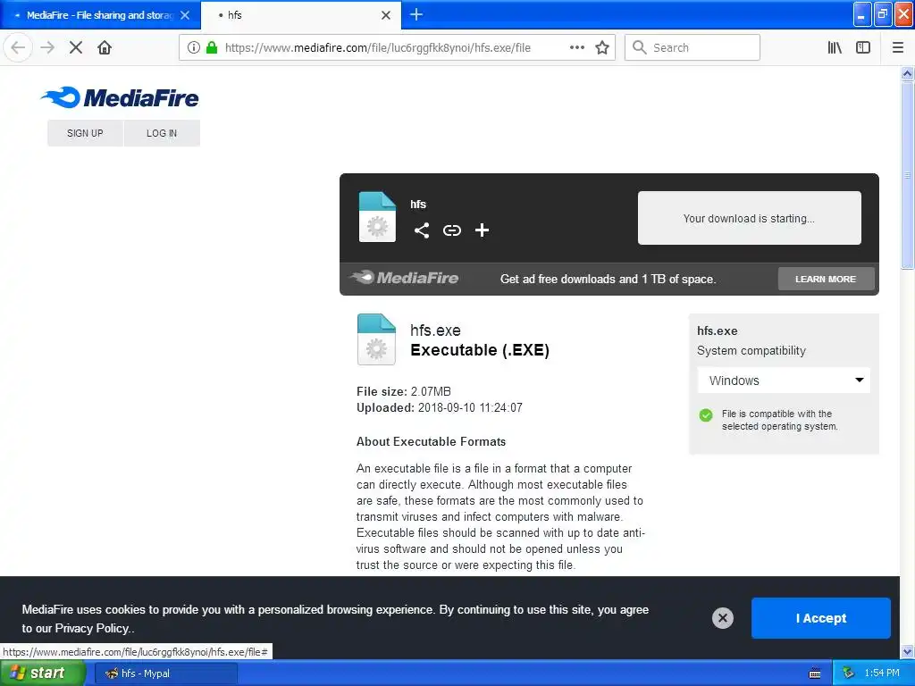Image resolution: width=915 pixels, height=686 pixels.
Task: Stop page loading with the X button
Action: click(x=76, y=47)
